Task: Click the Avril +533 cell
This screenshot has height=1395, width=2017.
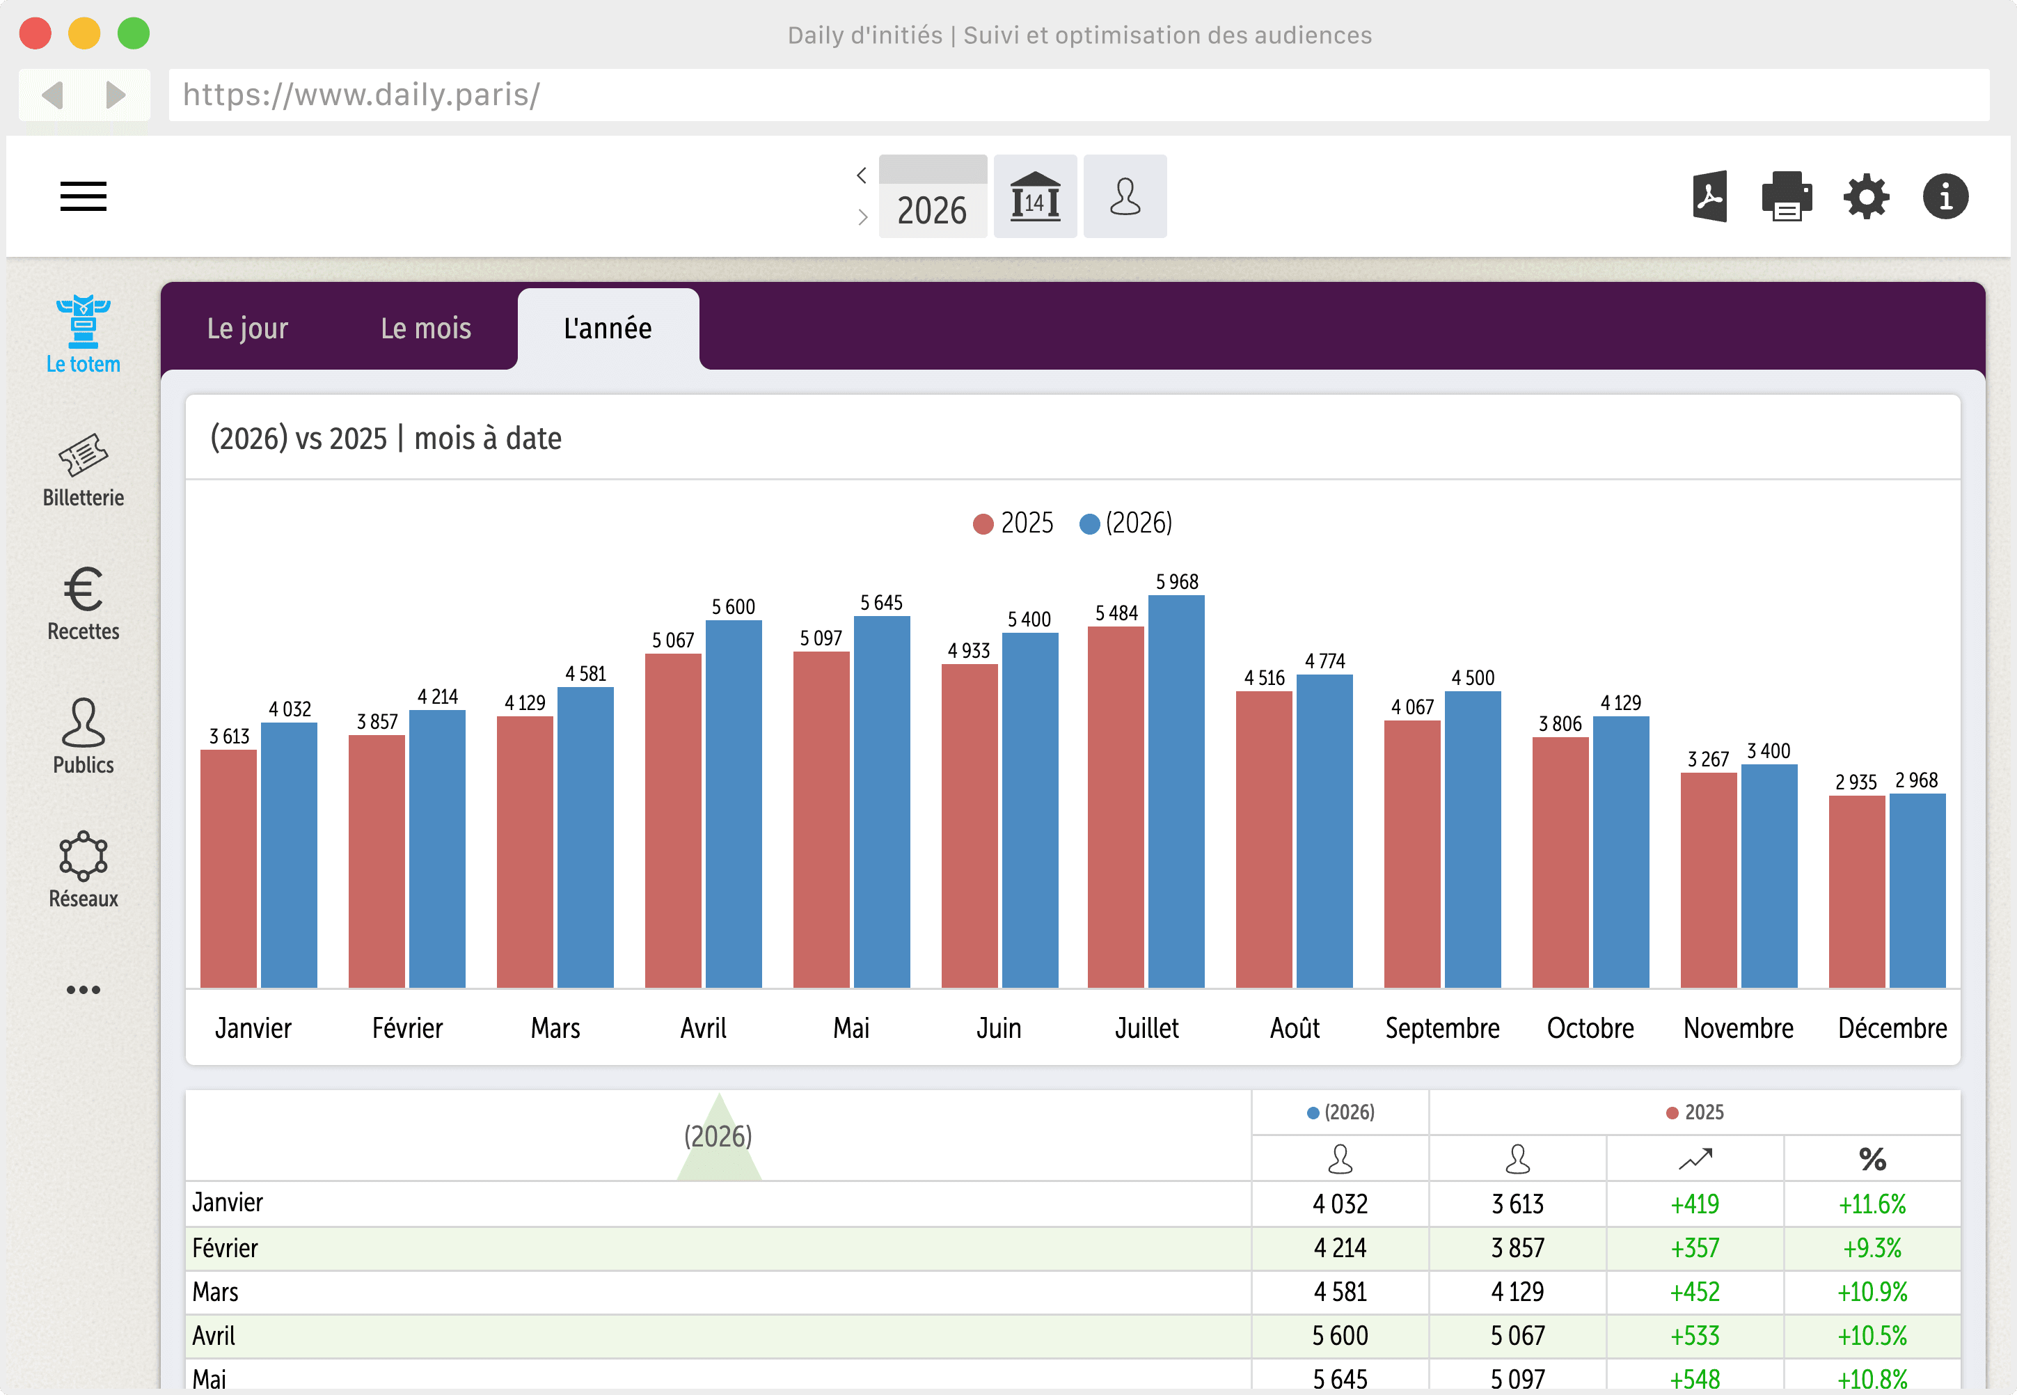Action: (x=1695, y=1337)
